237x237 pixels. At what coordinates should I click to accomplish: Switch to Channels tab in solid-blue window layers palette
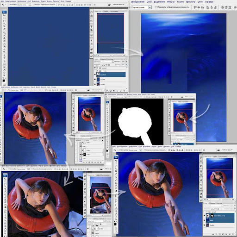click(x=103, y=59)
